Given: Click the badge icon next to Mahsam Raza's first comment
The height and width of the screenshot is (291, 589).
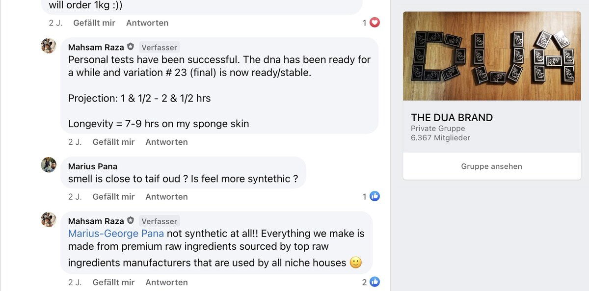Looking at the screenshot, I should click(x=131, y=47).
